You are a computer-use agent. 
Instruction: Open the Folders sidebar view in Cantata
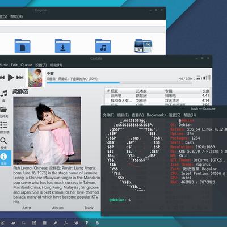point(4,112)
